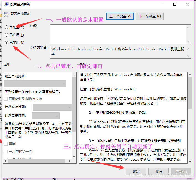Click text '2 = 在下载和安装任何更新前发出通知。'
Image resolution: width=196 pixels, height=180 pixels.
tap(118, 113)
